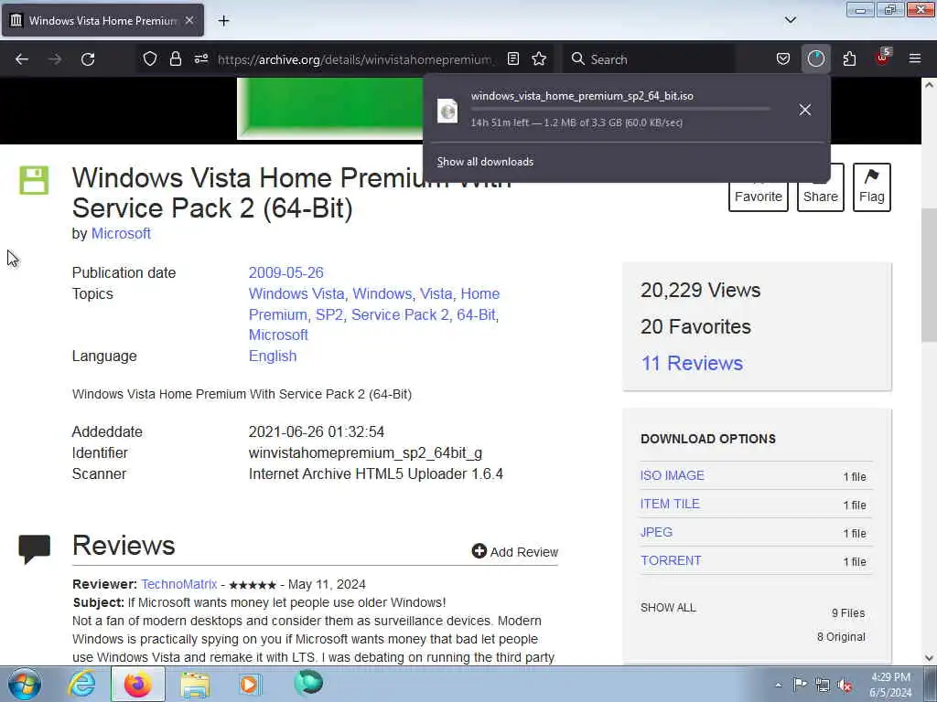Click the Firefox taskbar icon
The width and height of the screenshot is (937, 702).
(138, 684)
